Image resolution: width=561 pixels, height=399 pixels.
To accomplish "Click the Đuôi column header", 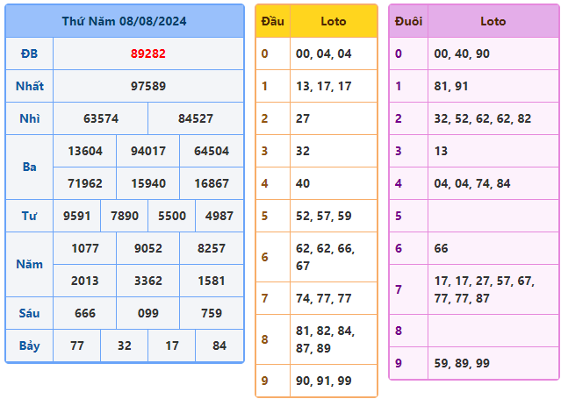I will [x=407, y=21].
